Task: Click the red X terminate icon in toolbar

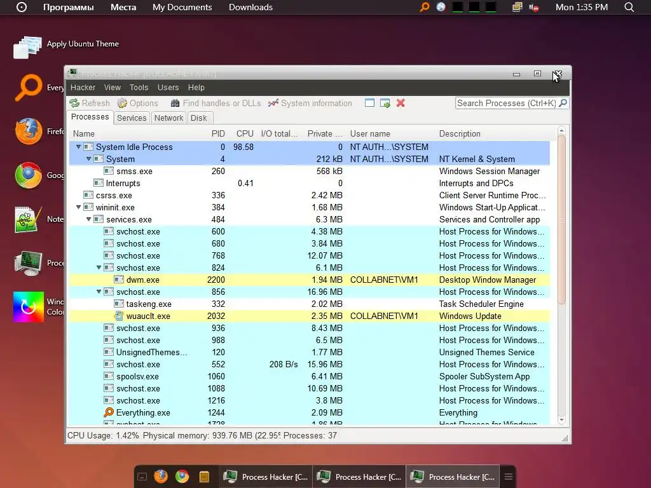Action: (x=401, y=103)
